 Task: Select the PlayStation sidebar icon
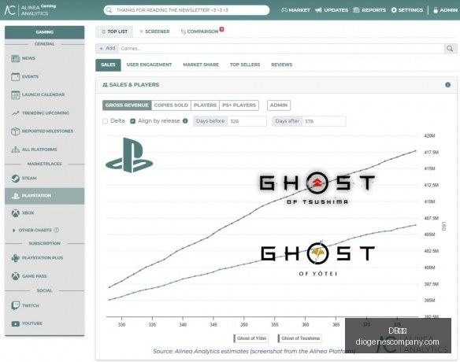pyautogui.click(x=15, y=196)
